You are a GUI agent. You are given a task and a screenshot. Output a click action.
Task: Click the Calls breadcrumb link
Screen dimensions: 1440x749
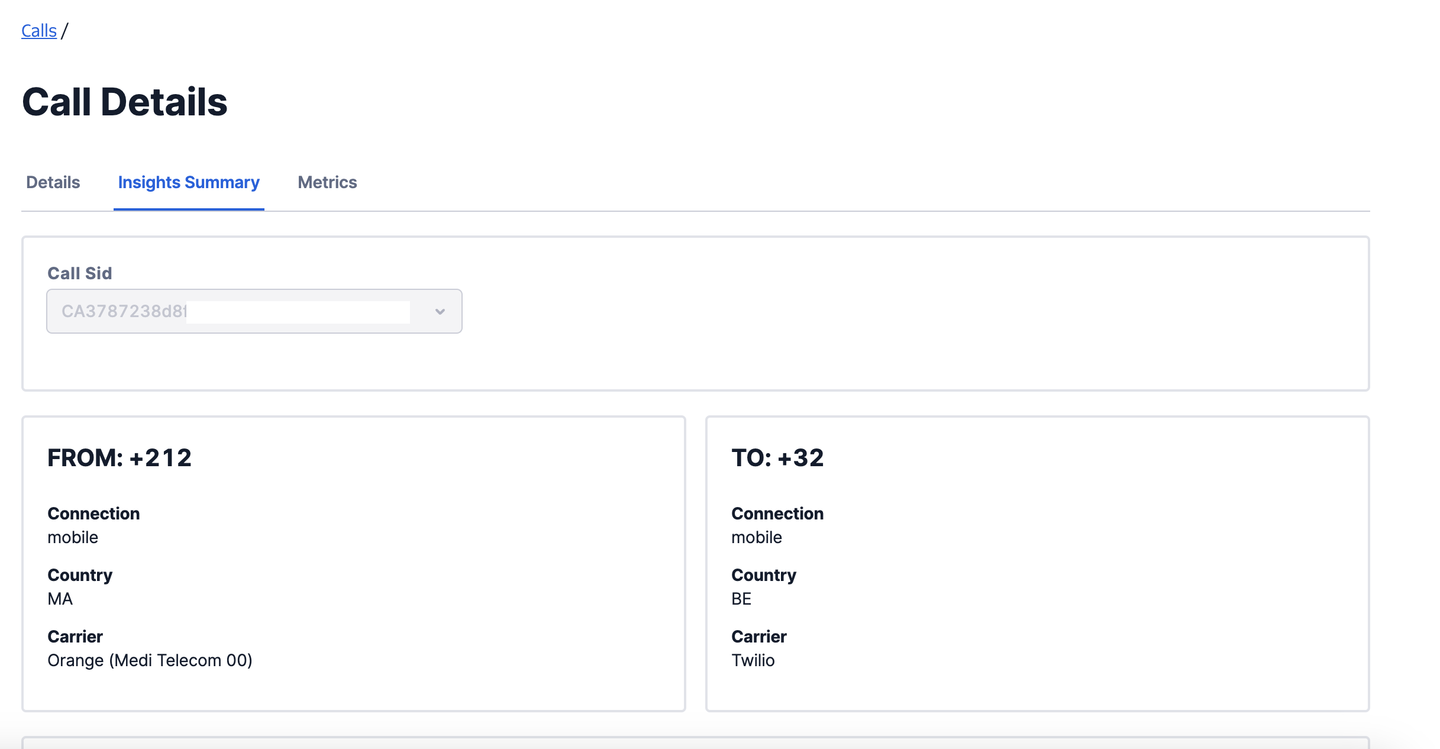coord(39,31)
